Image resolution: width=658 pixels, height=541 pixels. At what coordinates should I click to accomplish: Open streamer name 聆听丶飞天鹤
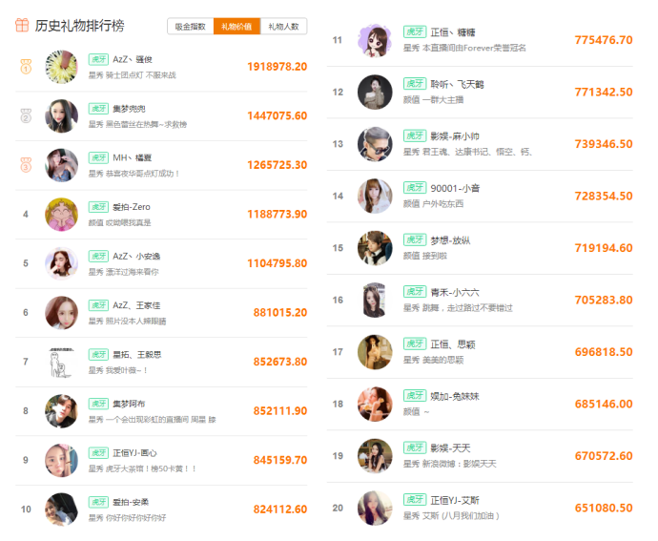point(458,84)
